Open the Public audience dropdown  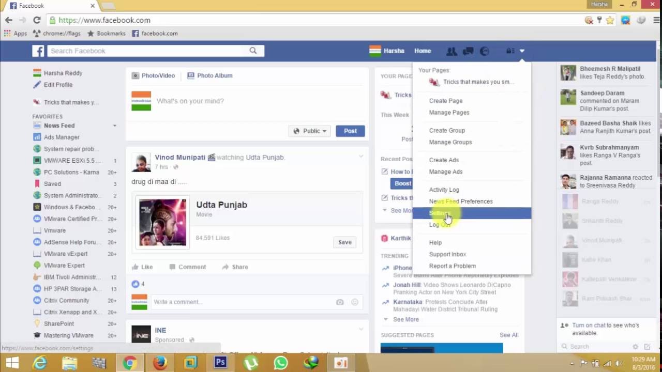point(309,131)
